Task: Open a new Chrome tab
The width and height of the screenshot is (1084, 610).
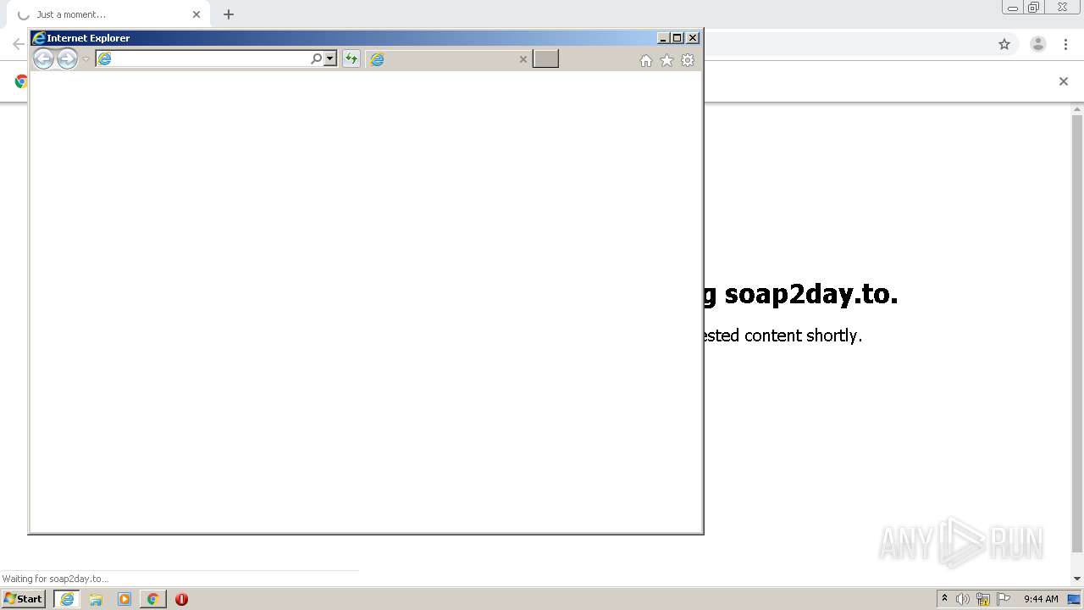Action: click(229, 14)
